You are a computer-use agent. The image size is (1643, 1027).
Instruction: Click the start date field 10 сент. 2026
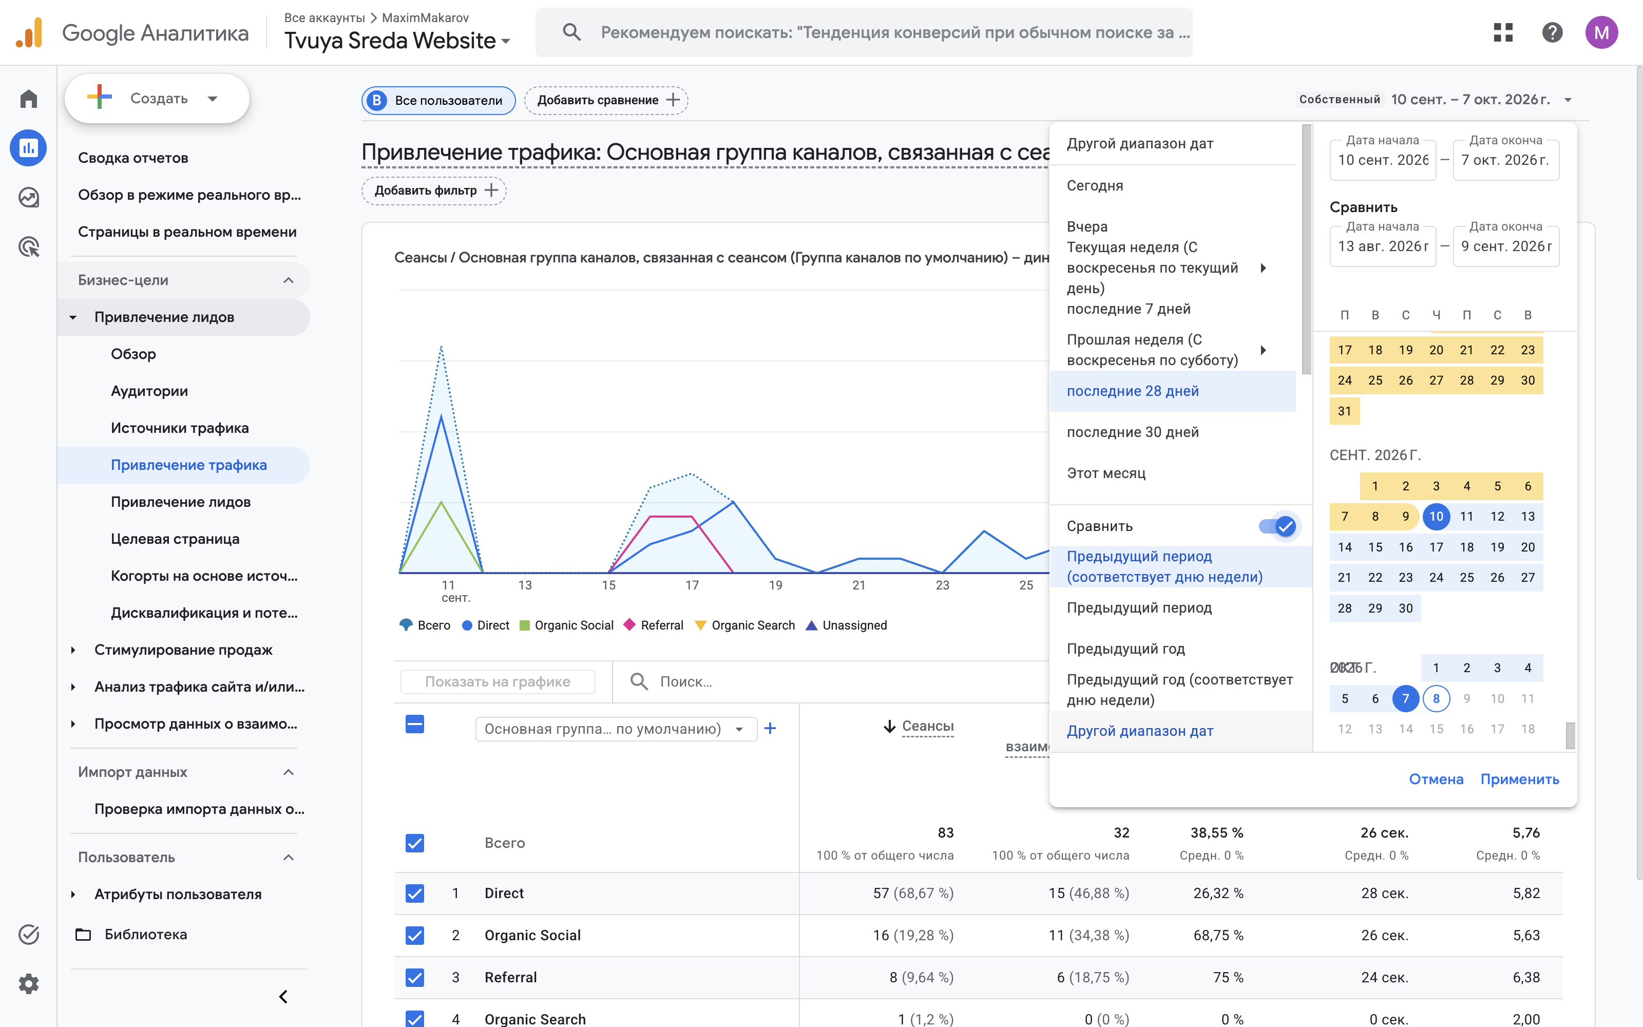[1382, 160]
